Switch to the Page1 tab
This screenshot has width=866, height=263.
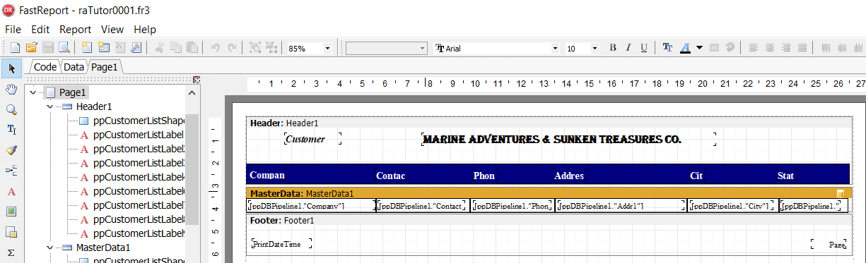tap(105, 67)
